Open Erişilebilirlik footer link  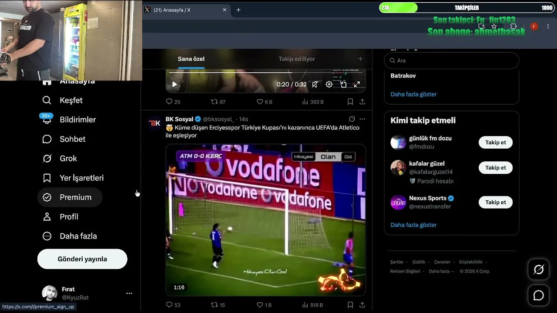point(471,262)
